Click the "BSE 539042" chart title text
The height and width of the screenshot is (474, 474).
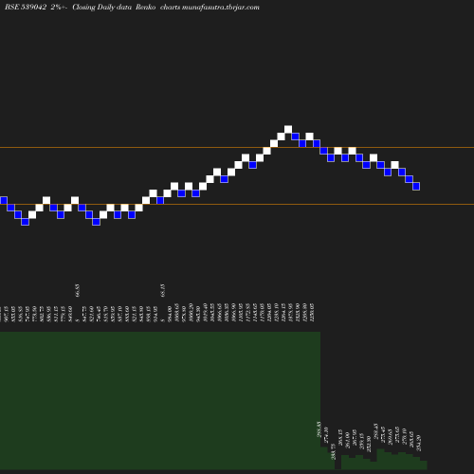coord(26,7)
